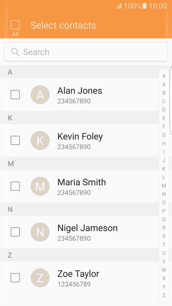Screen dimensions: 172x306
Task: Tick the checkbox for Alan Jones
Action: click(x=15, y=95)
